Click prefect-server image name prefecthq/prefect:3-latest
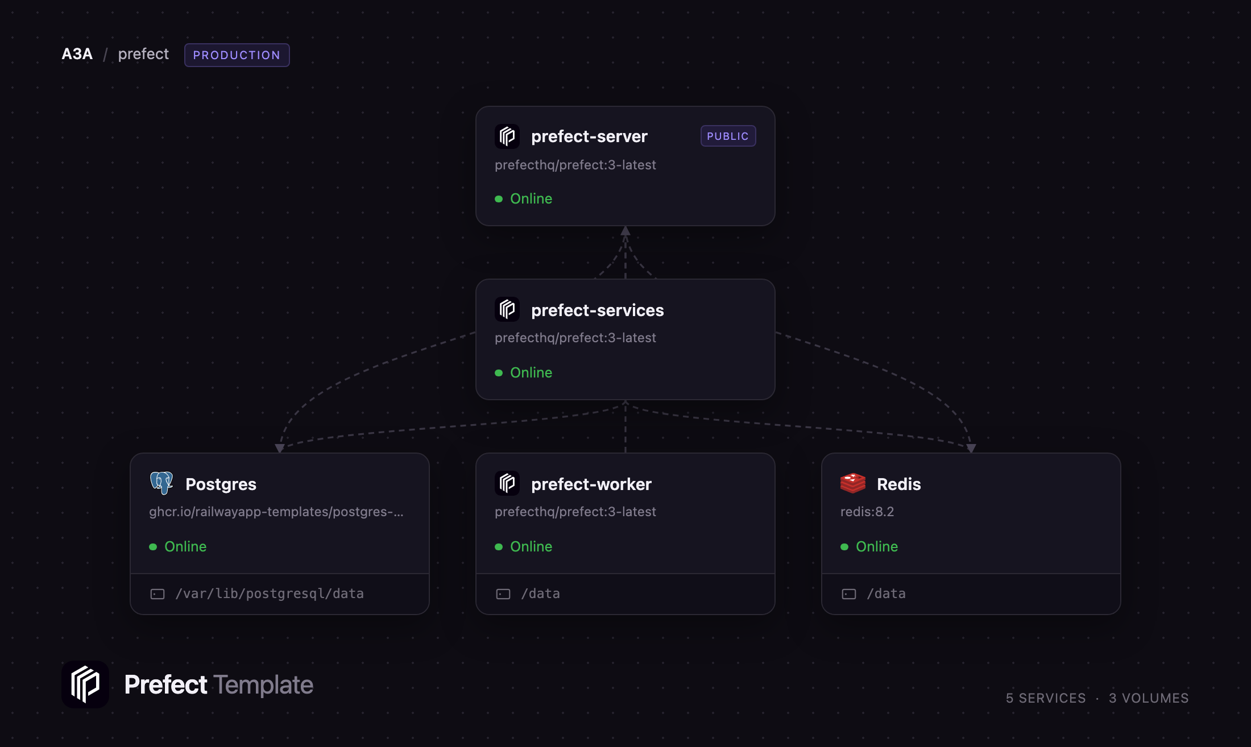 575,165
